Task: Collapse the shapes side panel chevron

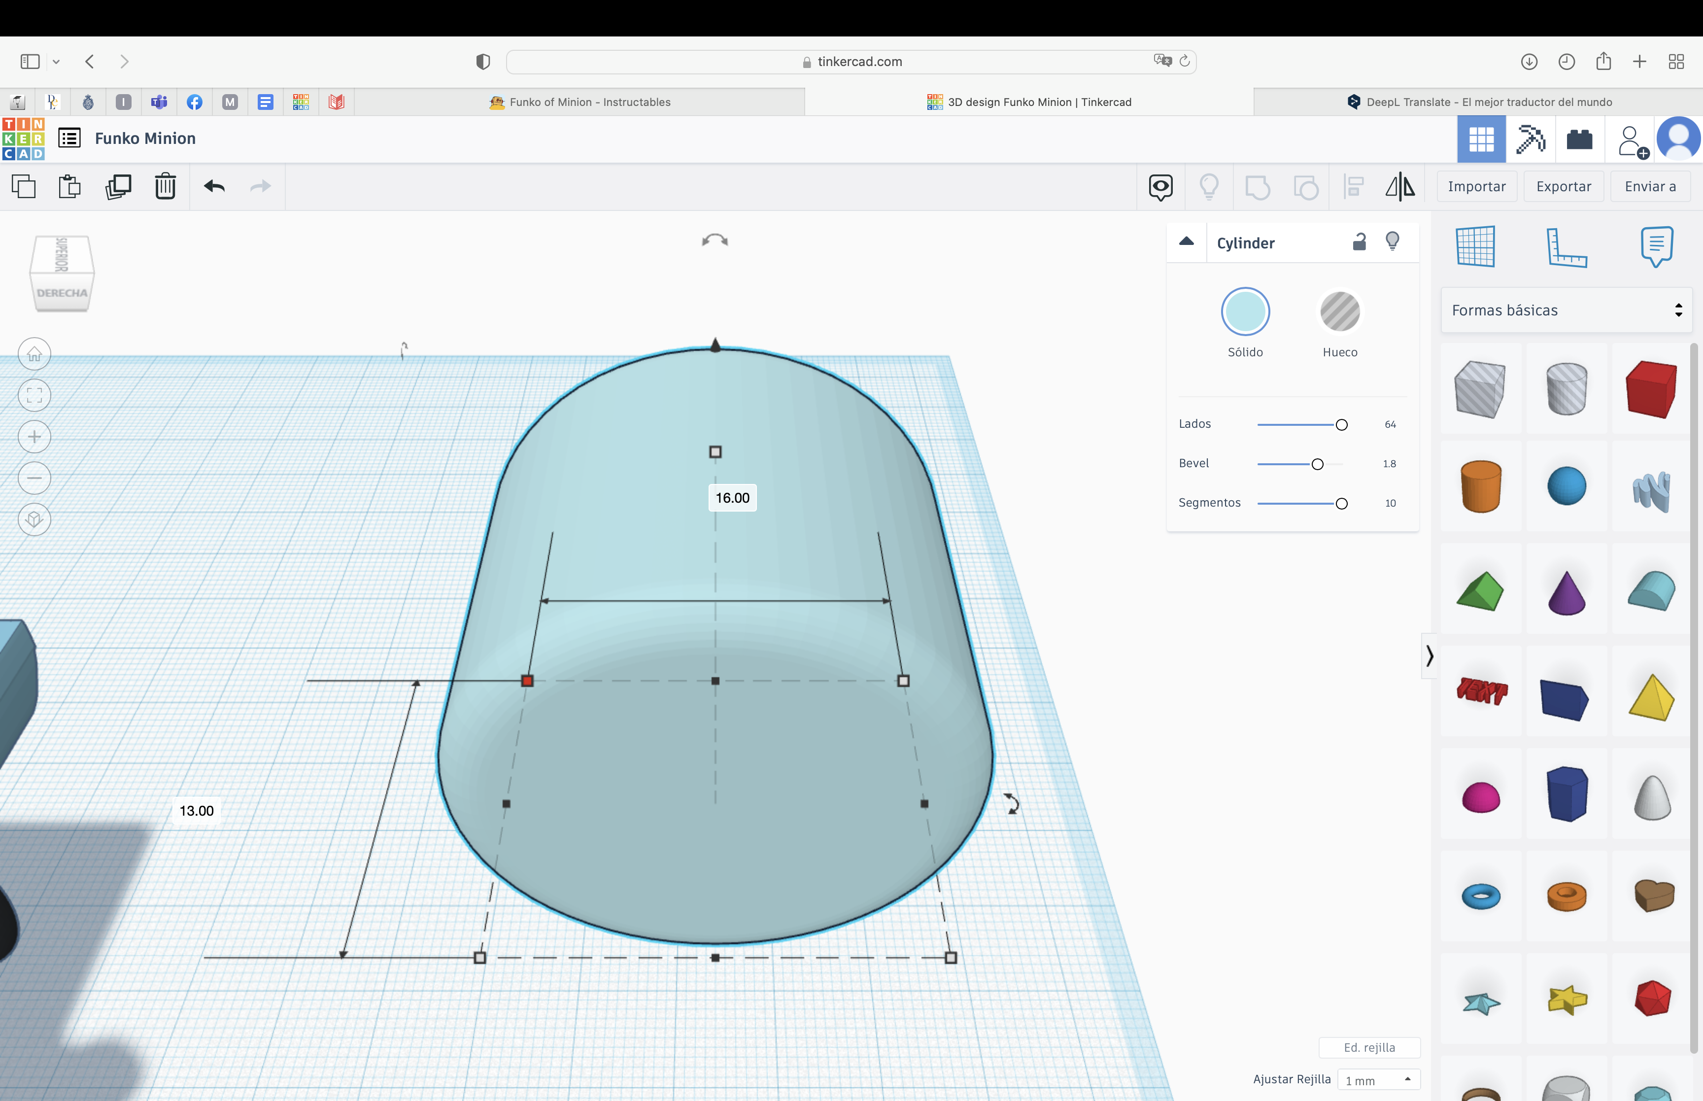Action: 1430,655
